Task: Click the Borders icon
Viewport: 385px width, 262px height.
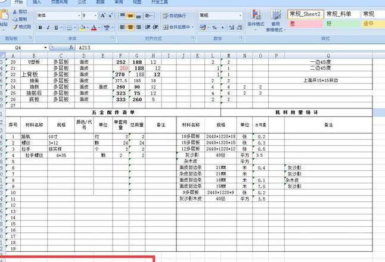Action: click(x=70, y=27)
